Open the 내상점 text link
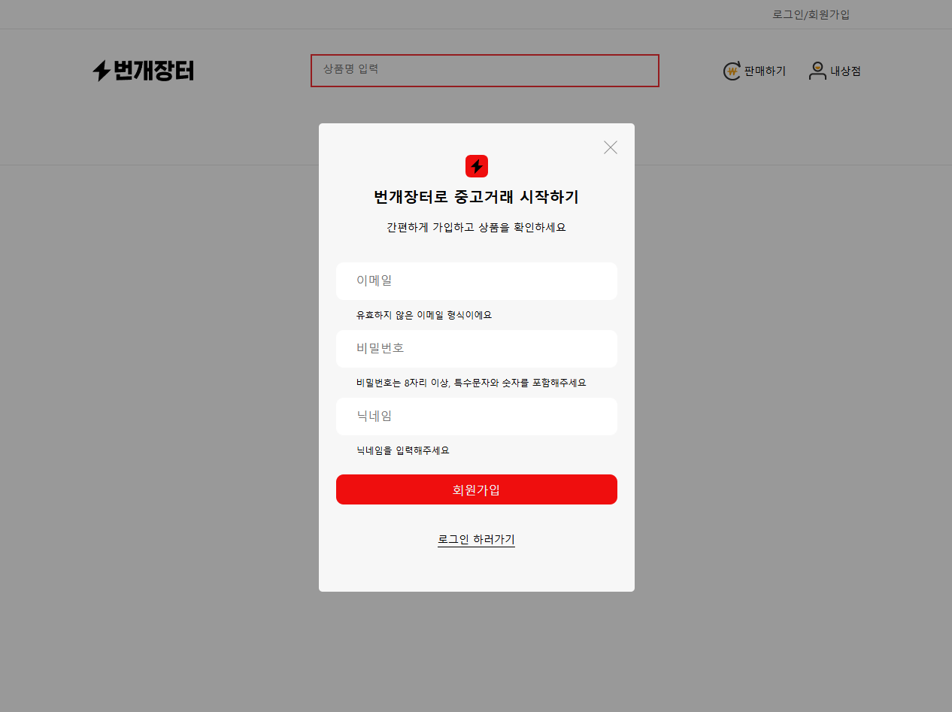This screenshot has width=952, height=712. coord(845,71)
